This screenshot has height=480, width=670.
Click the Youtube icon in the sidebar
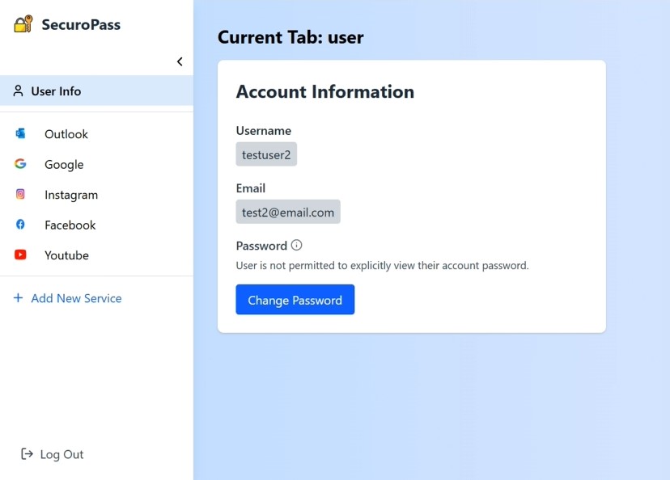[x=19, y=255]
